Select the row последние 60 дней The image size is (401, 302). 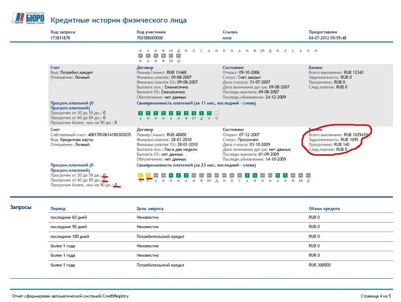(221, 217)
